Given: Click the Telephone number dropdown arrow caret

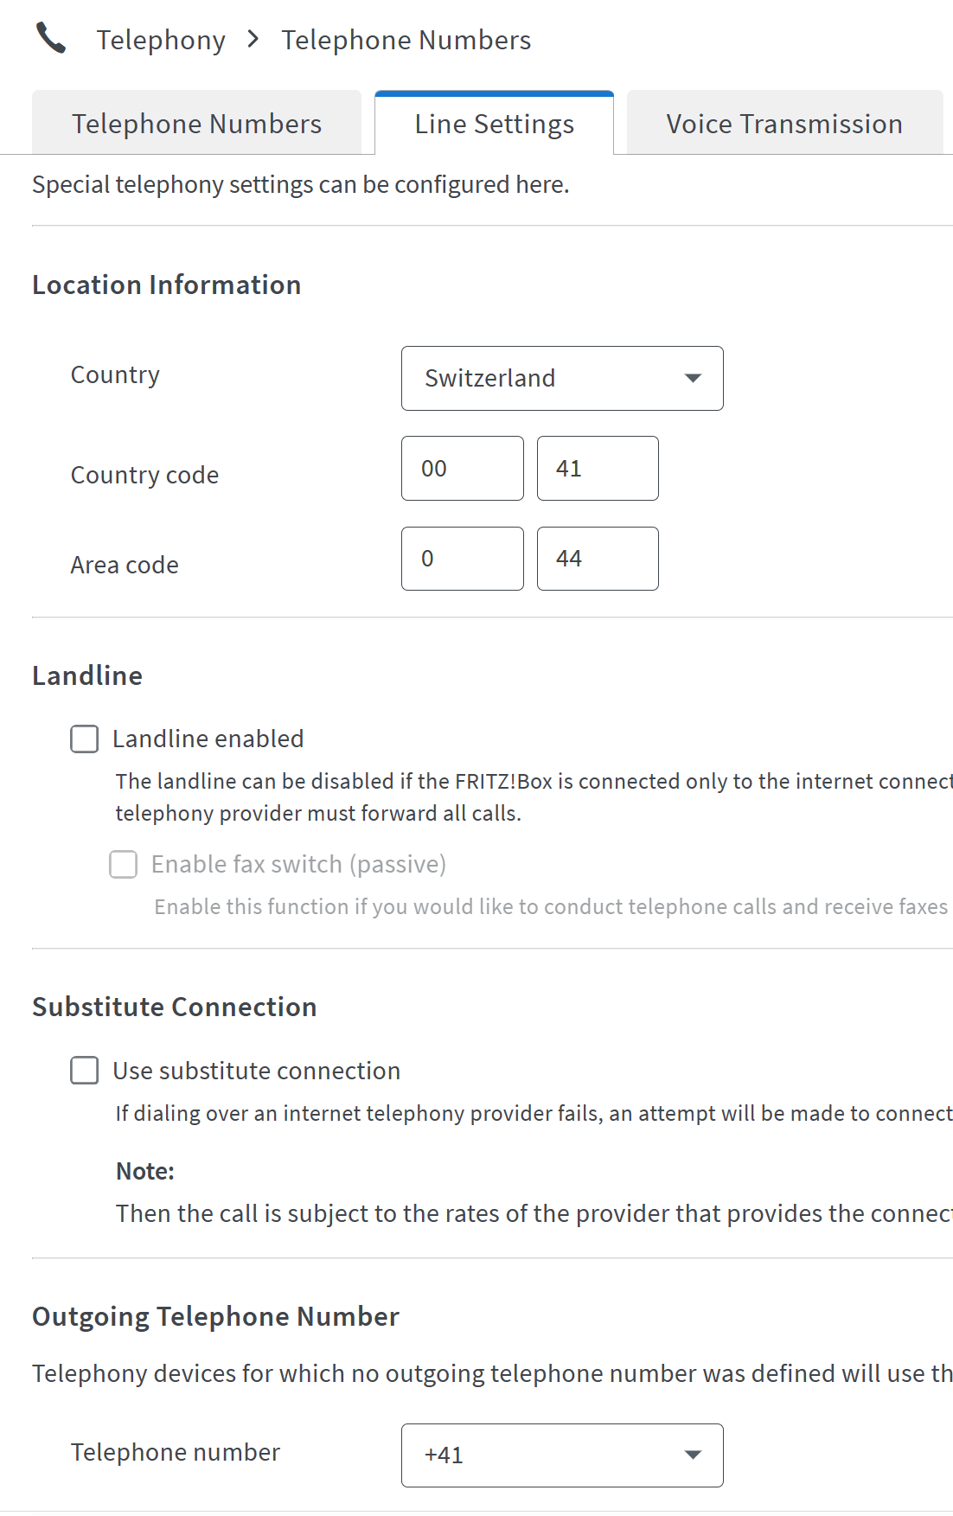Looking at the screenshot, I should pos(692,1455).
